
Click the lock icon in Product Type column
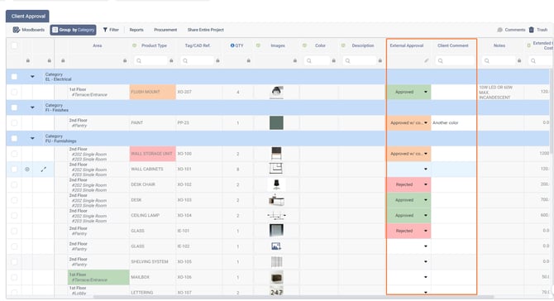pos(171,60)
